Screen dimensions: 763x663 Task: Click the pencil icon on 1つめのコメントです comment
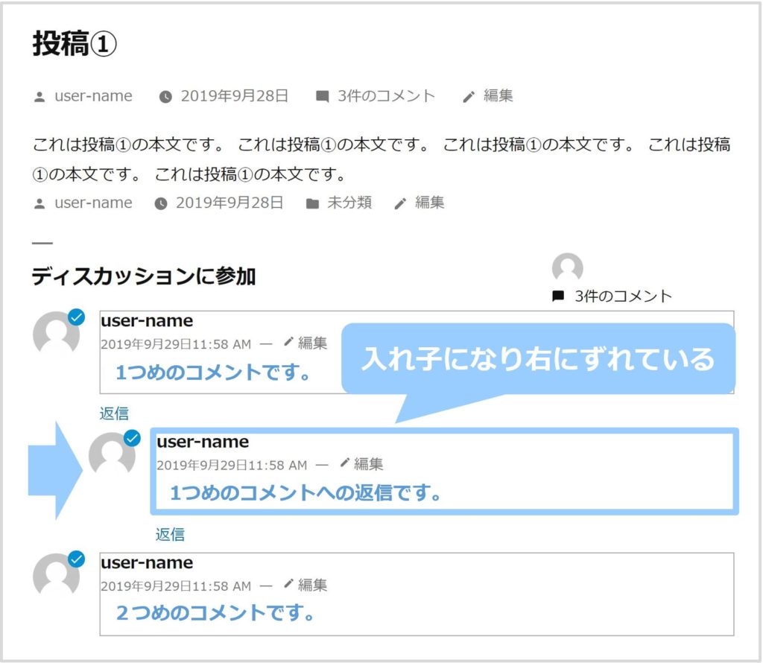pyautogui.click(x=288, y=341)
